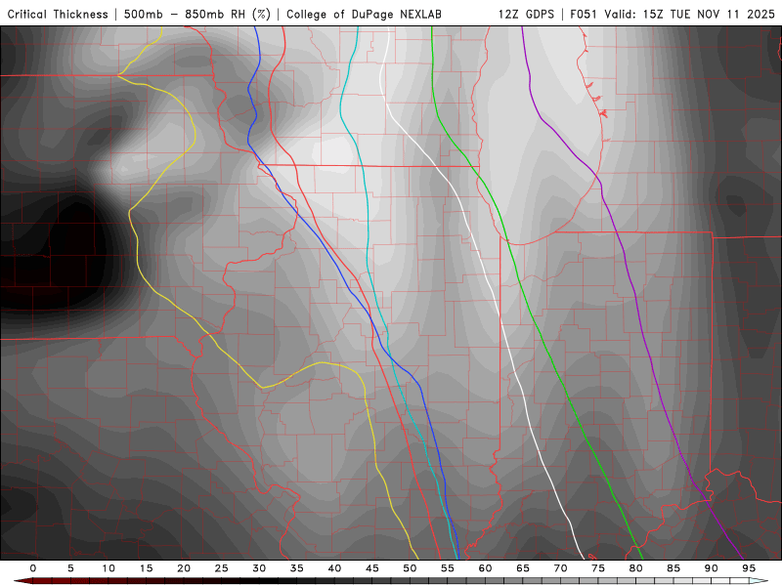Click the 0 value on the color scale

pyautogui.click(x=33, y=568)
